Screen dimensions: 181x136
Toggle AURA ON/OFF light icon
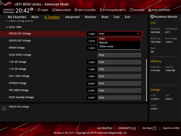150,10
